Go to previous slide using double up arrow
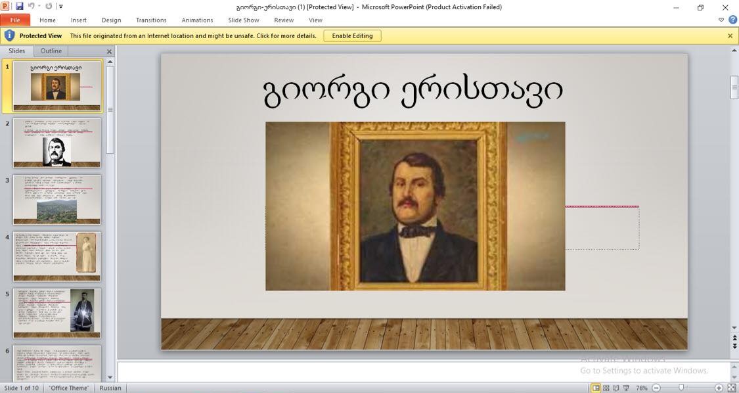Viewport: 739px width, 393px height. [x=734, y=338]
